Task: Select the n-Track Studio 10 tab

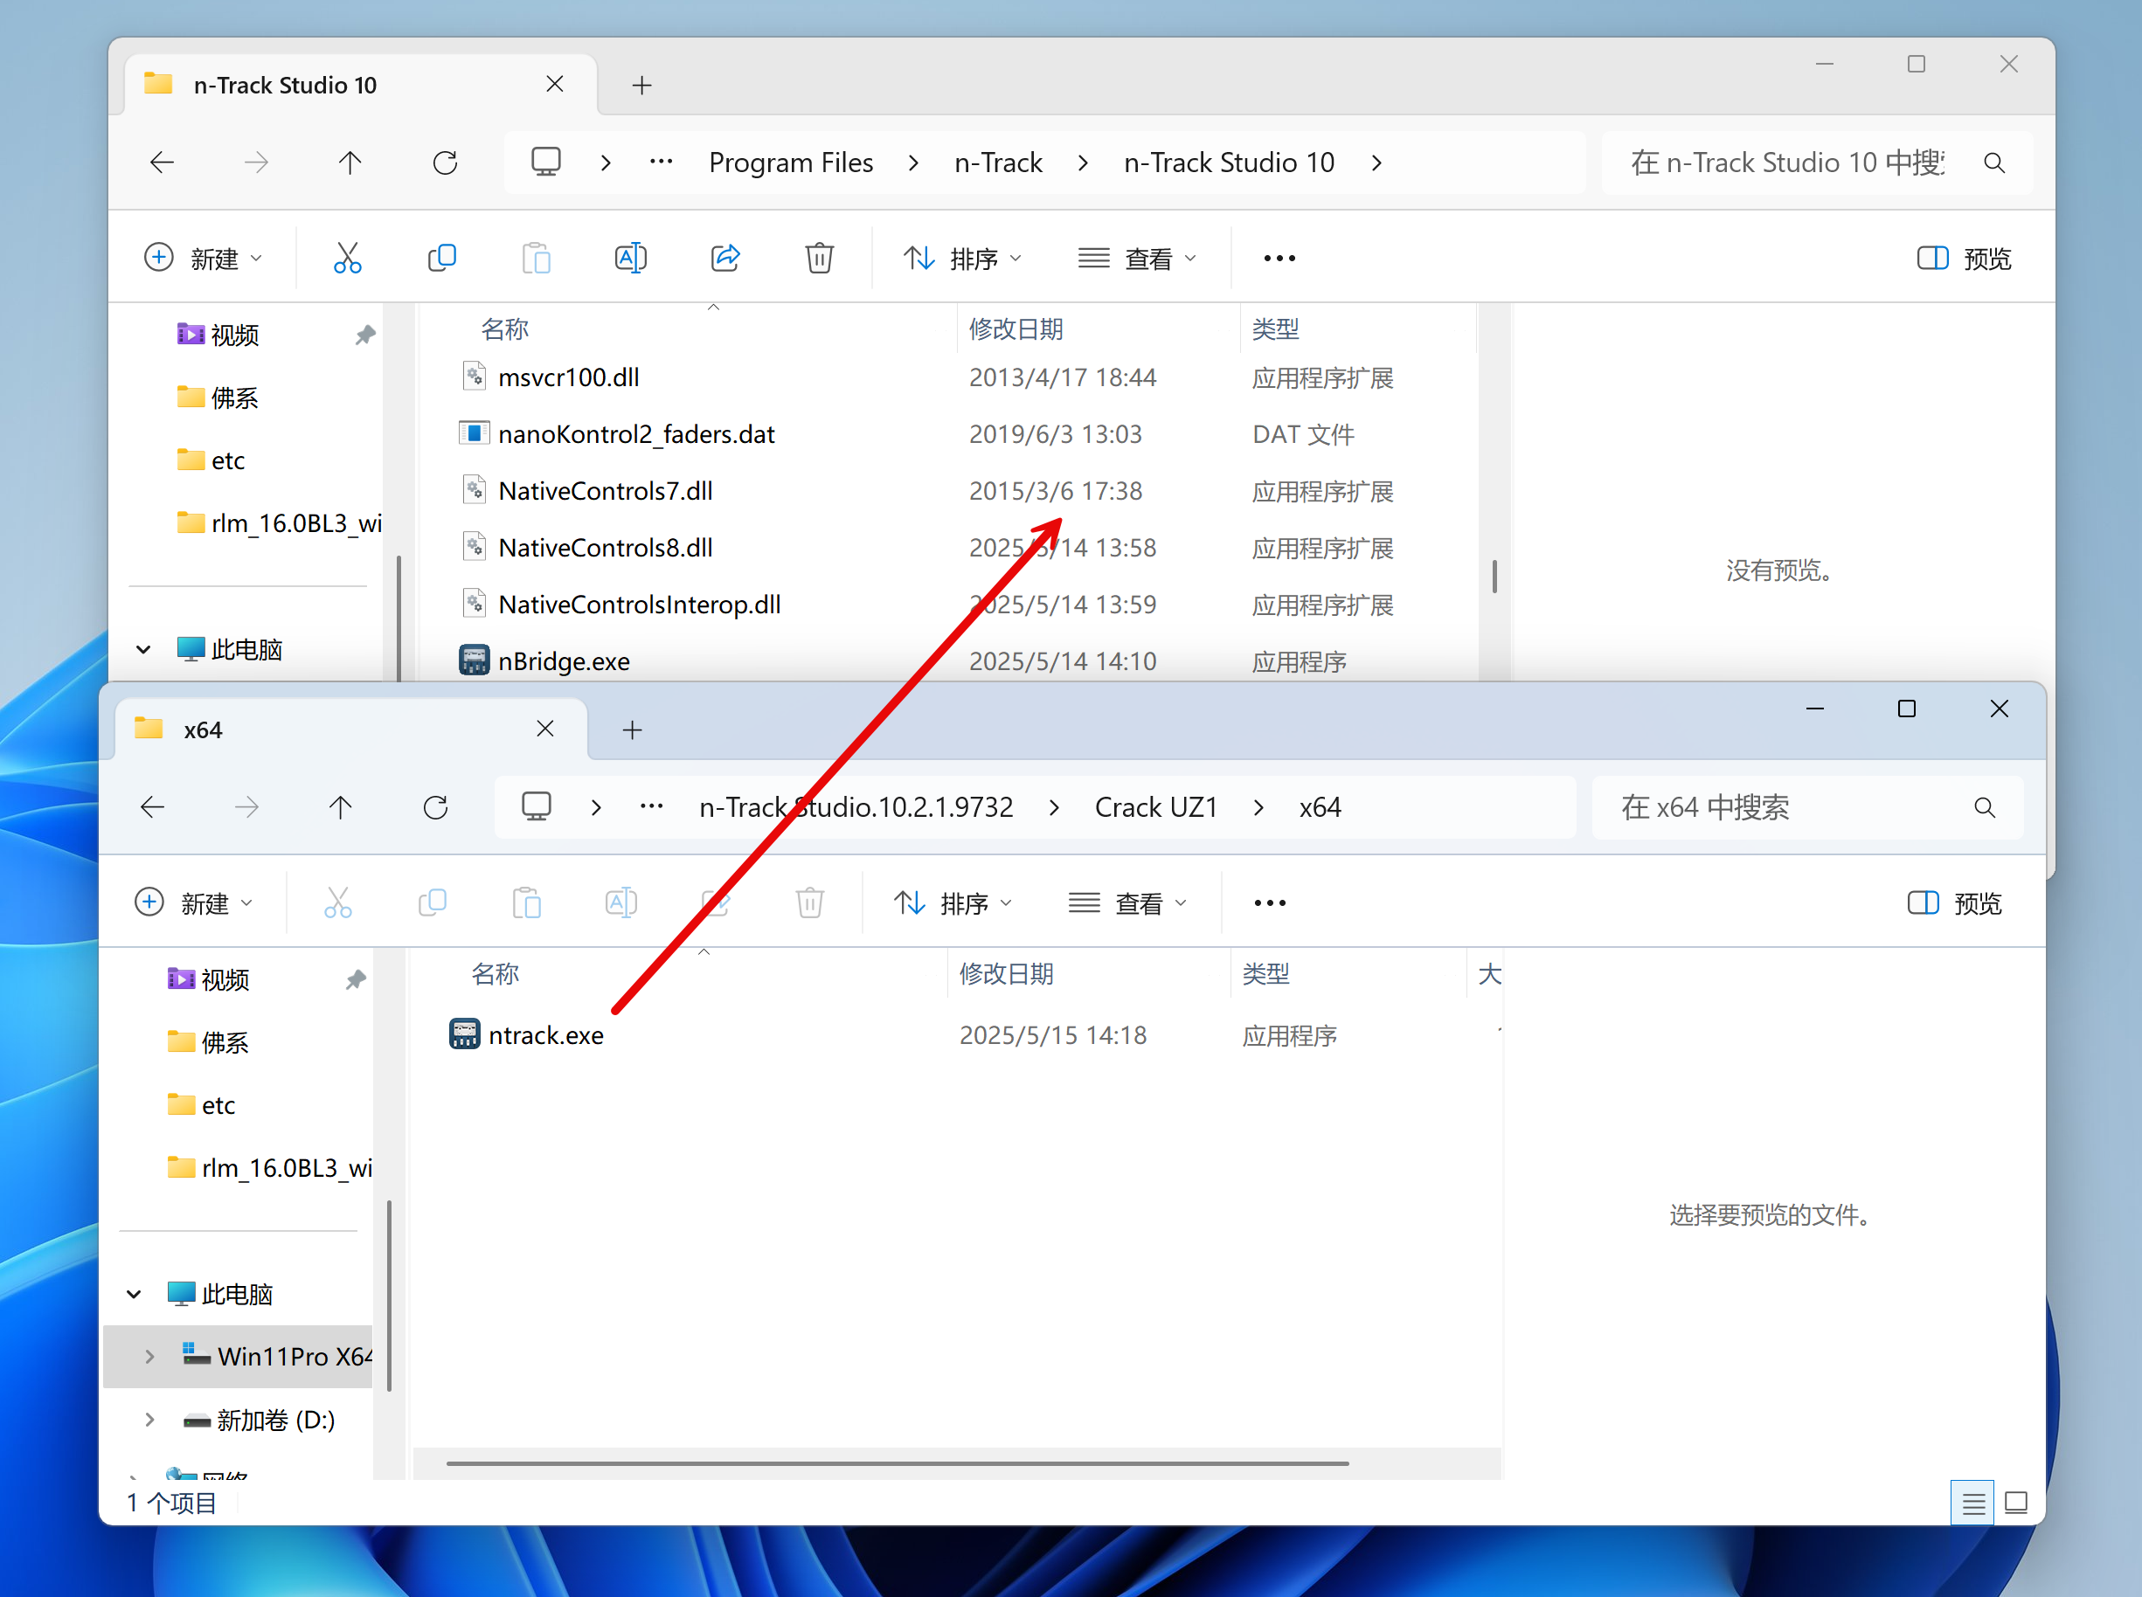Action: tap(285, 85)
